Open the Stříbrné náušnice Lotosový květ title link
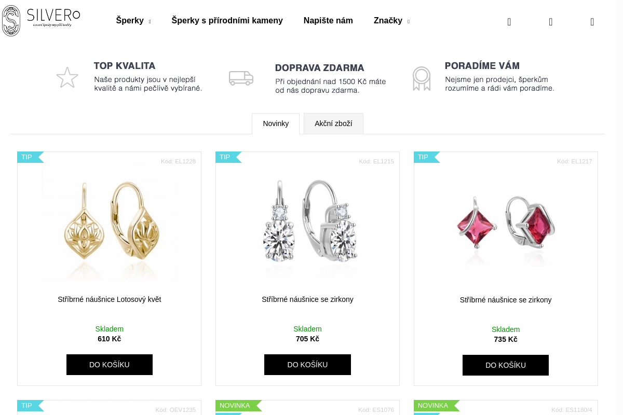This screenshot has width=623, height=415. 110,299
